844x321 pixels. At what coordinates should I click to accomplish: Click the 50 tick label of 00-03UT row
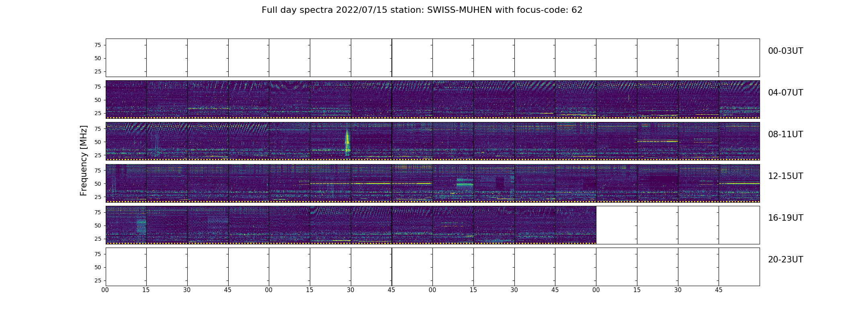97,58
